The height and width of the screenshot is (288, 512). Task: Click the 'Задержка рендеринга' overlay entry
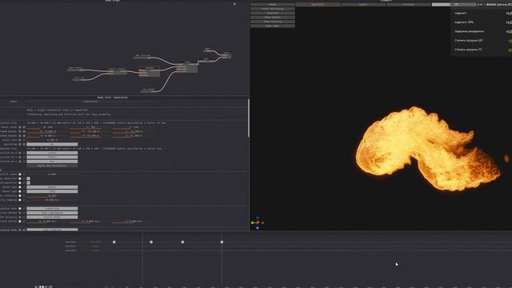pyautogui.click(x=470, y=32)
